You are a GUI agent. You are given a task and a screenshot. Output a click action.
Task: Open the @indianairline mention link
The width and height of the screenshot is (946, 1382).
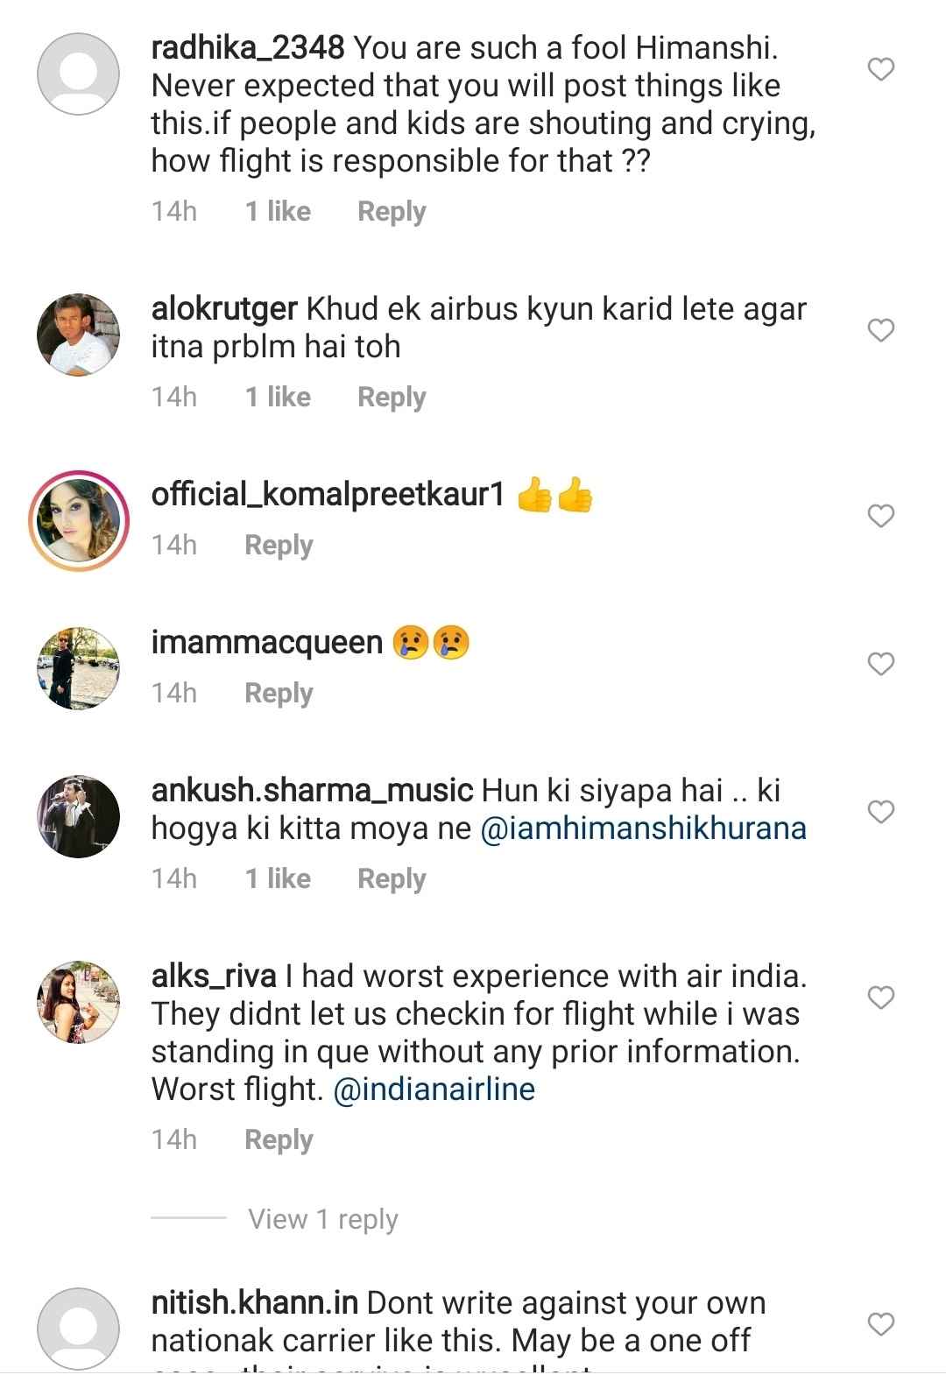coord(434,1089)
